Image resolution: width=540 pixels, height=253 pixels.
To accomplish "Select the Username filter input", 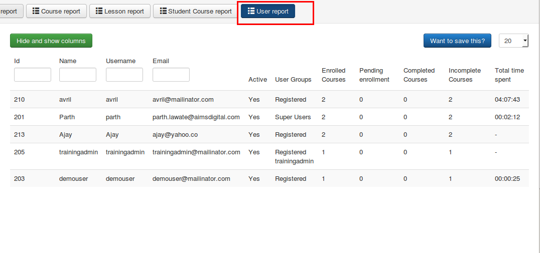I will point(124,75).
